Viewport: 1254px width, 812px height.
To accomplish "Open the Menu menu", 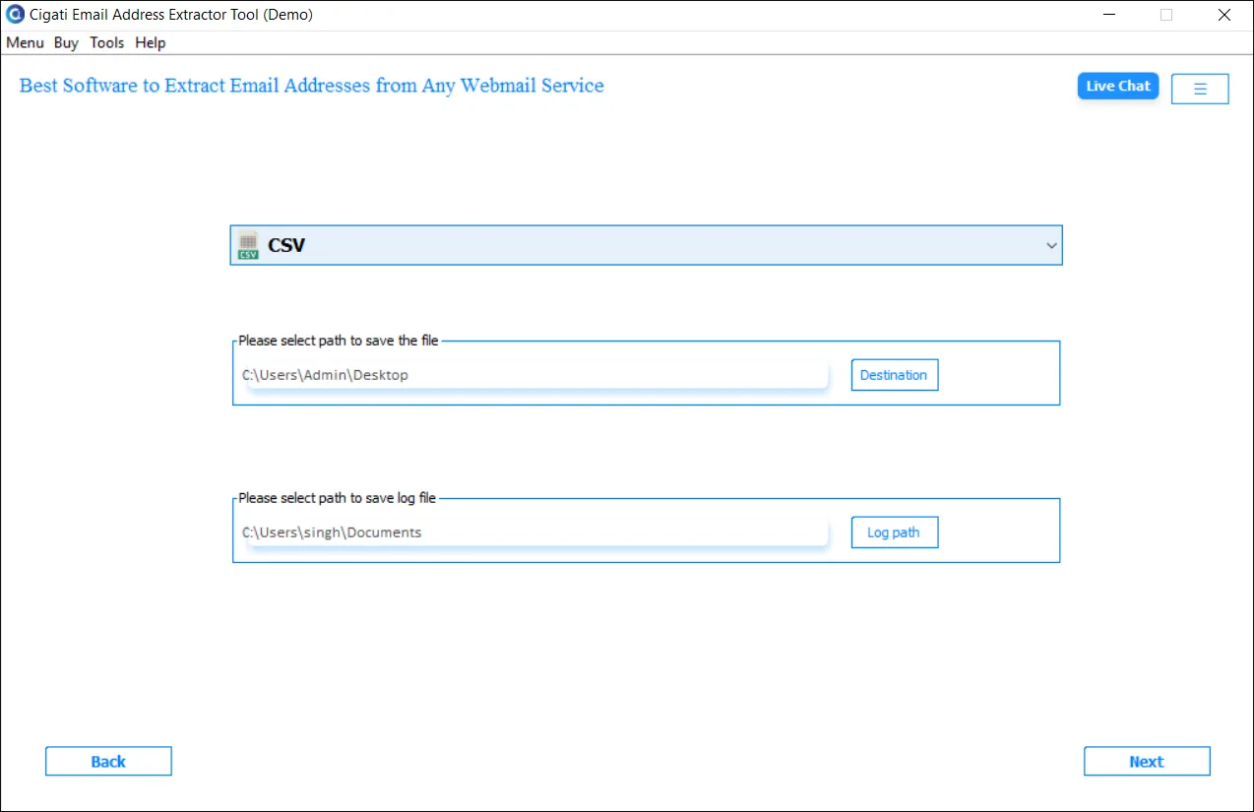I will [25, 42].
